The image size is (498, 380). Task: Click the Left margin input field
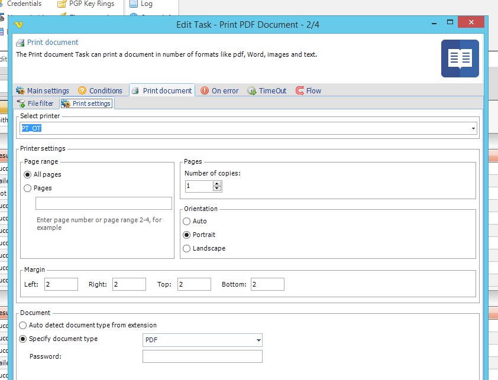click(x=61, y=284)
